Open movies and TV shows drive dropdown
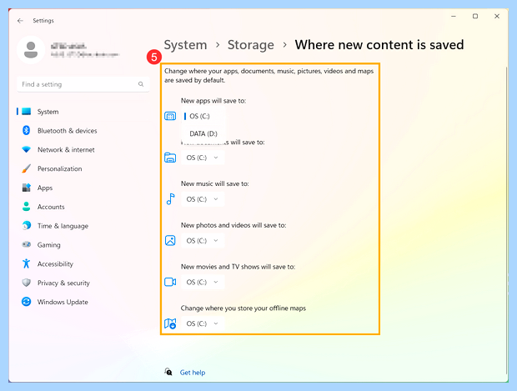This screenshot has height=391, width=517. pos(203,283)
